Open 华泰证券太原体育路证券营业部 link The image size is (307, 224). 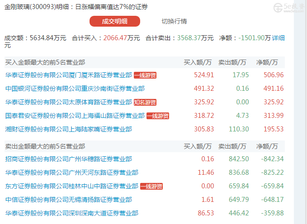click(69, 102)
